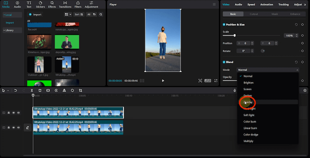
Task: Switch to the Cutout tab
Action: 254,14
